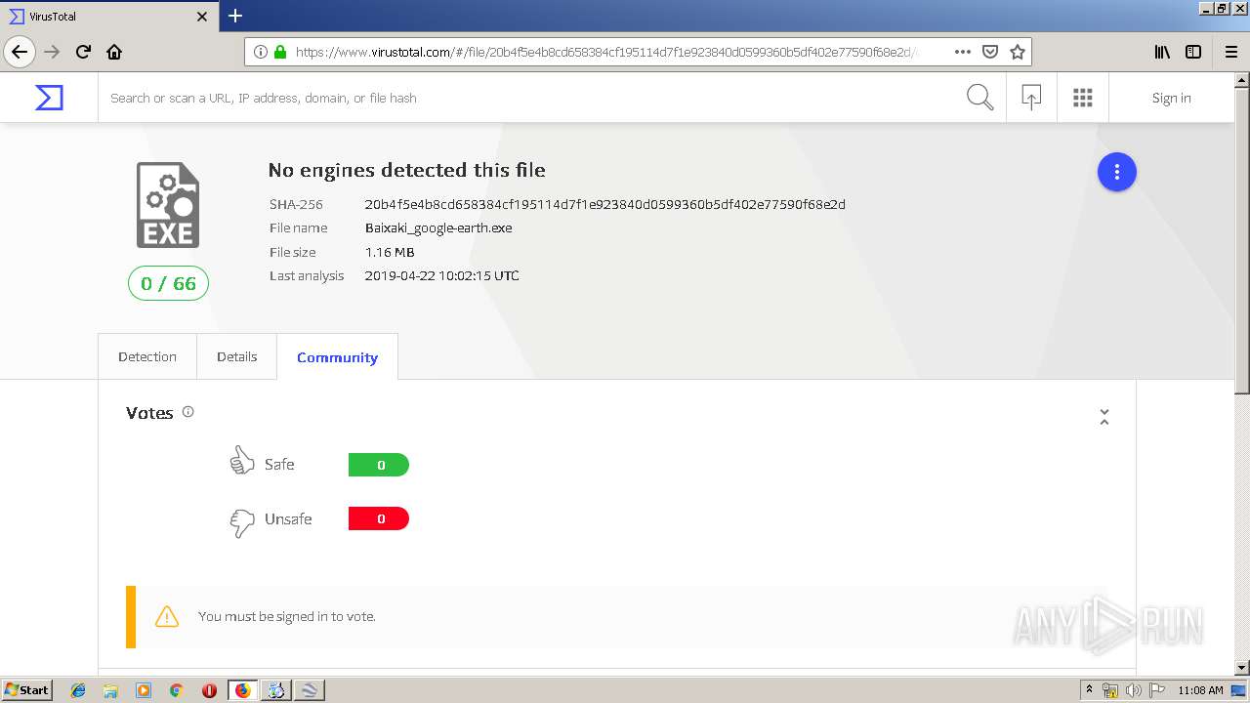Click file name Baixaki_google-earth.exe
Screen dimensions: 1250x703
(x=438, y=227)
